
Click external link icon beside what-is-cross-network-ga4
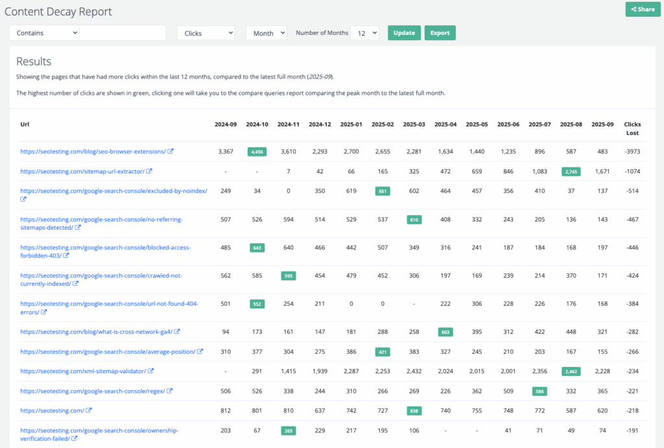point(177,332)
